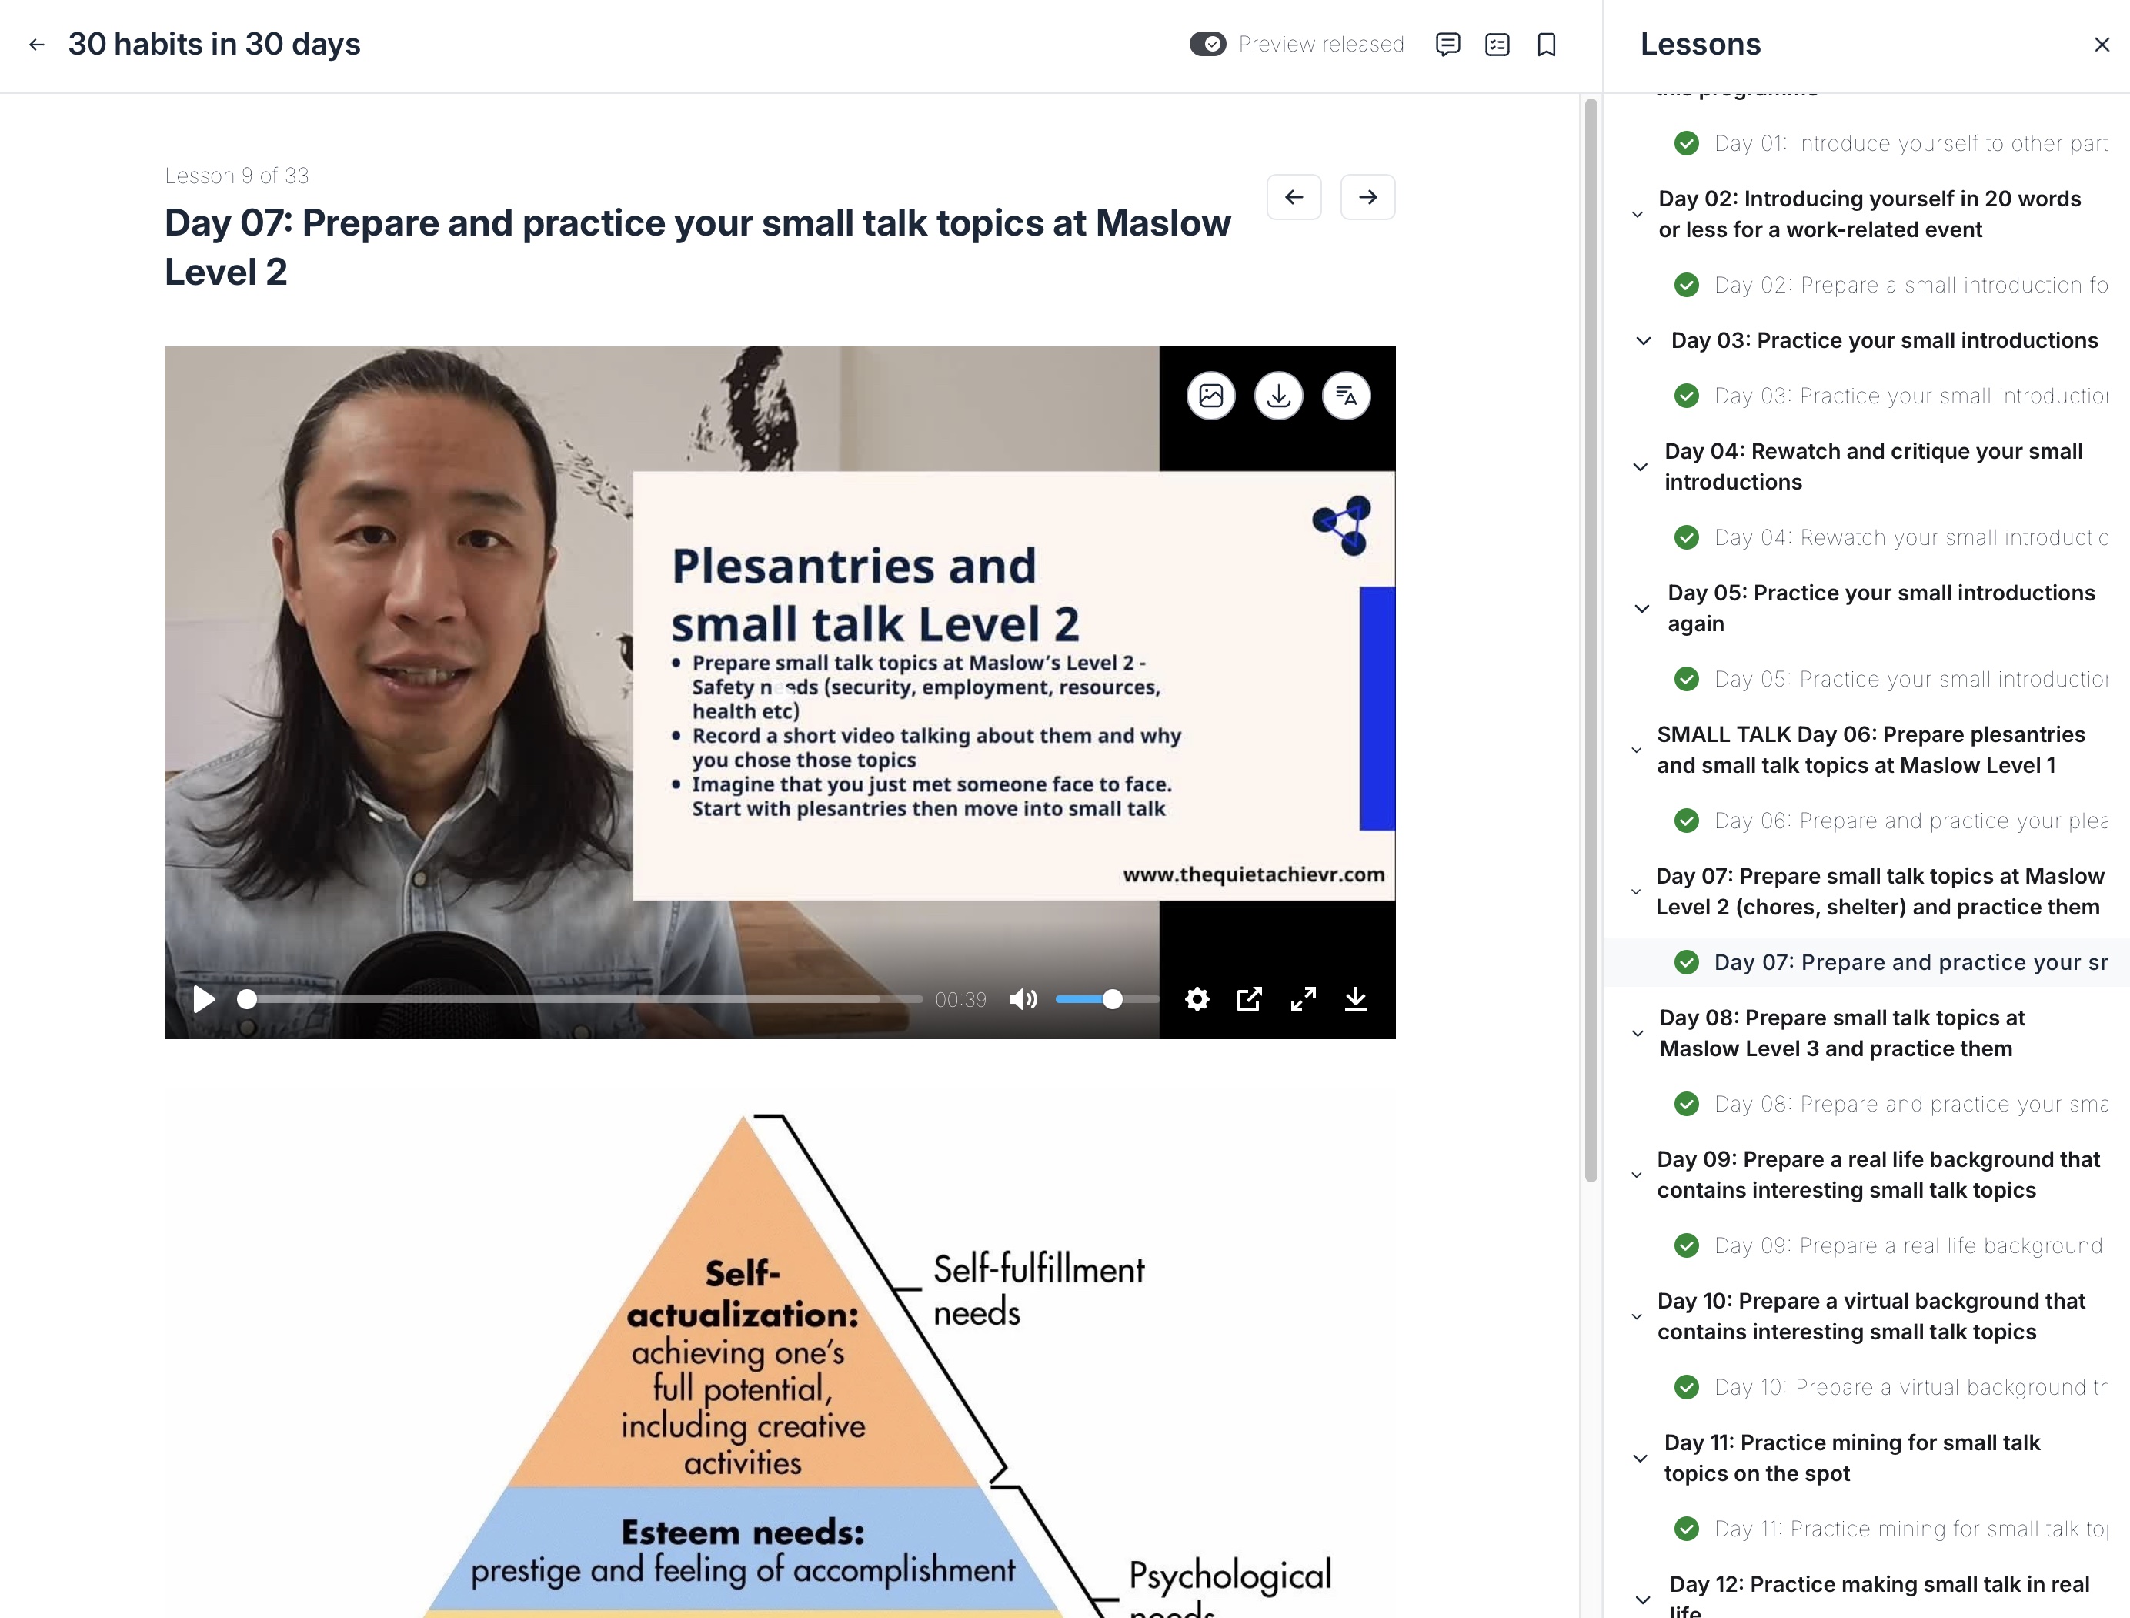Toggle Day 01 lesson completion checkmark
The height and width of the screenshot is (1618, 2130).
[x=1686, y=143]
